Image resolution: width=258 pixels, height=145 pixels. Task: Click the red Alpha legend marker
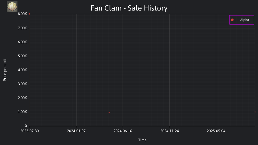click(x=232, y=20)
